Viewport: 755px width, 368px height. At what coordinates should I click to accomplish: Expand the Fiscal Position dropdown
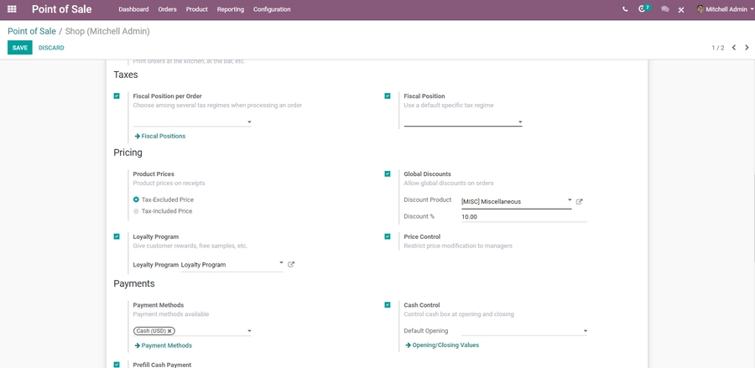pos(519,122)
